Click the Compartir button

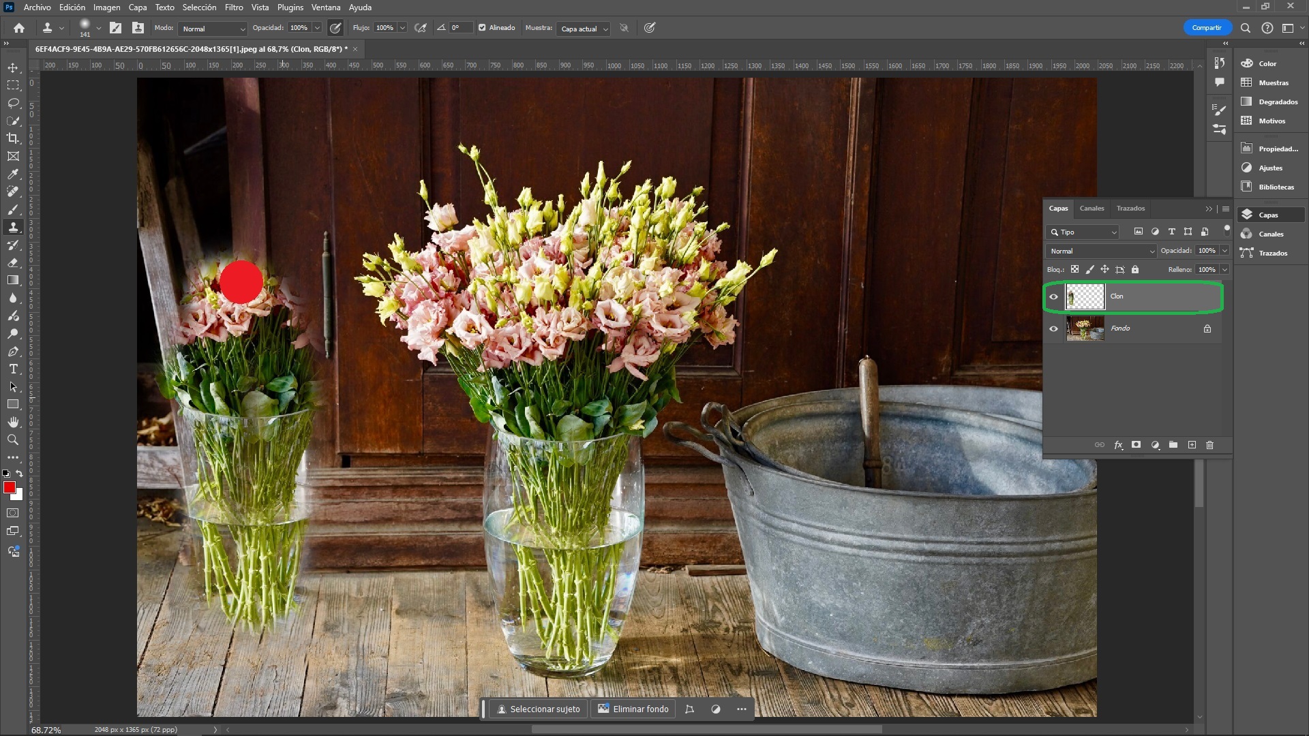coord(1207,28)
